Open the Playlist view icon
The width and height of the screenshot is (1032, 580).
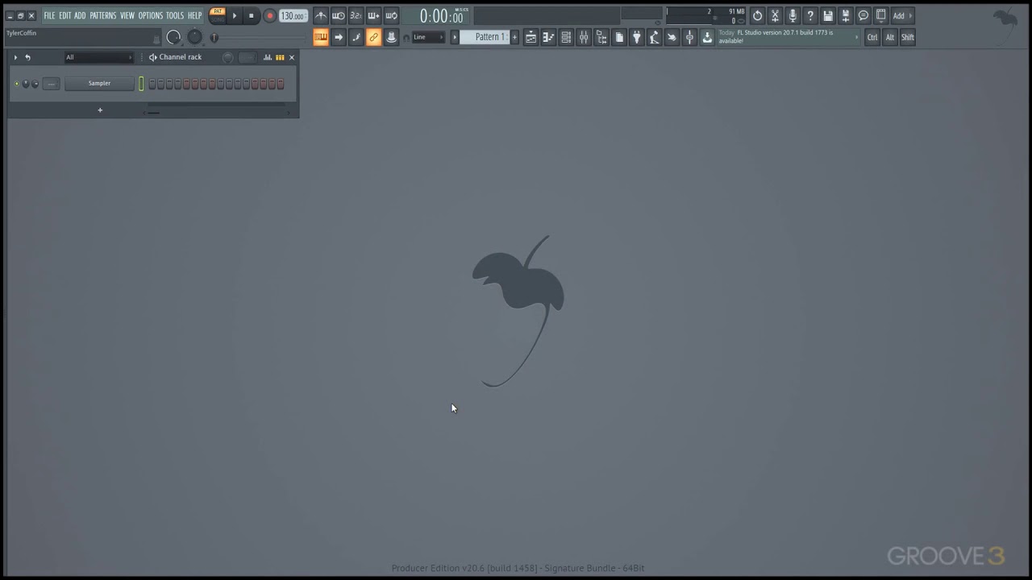[531, 37]
